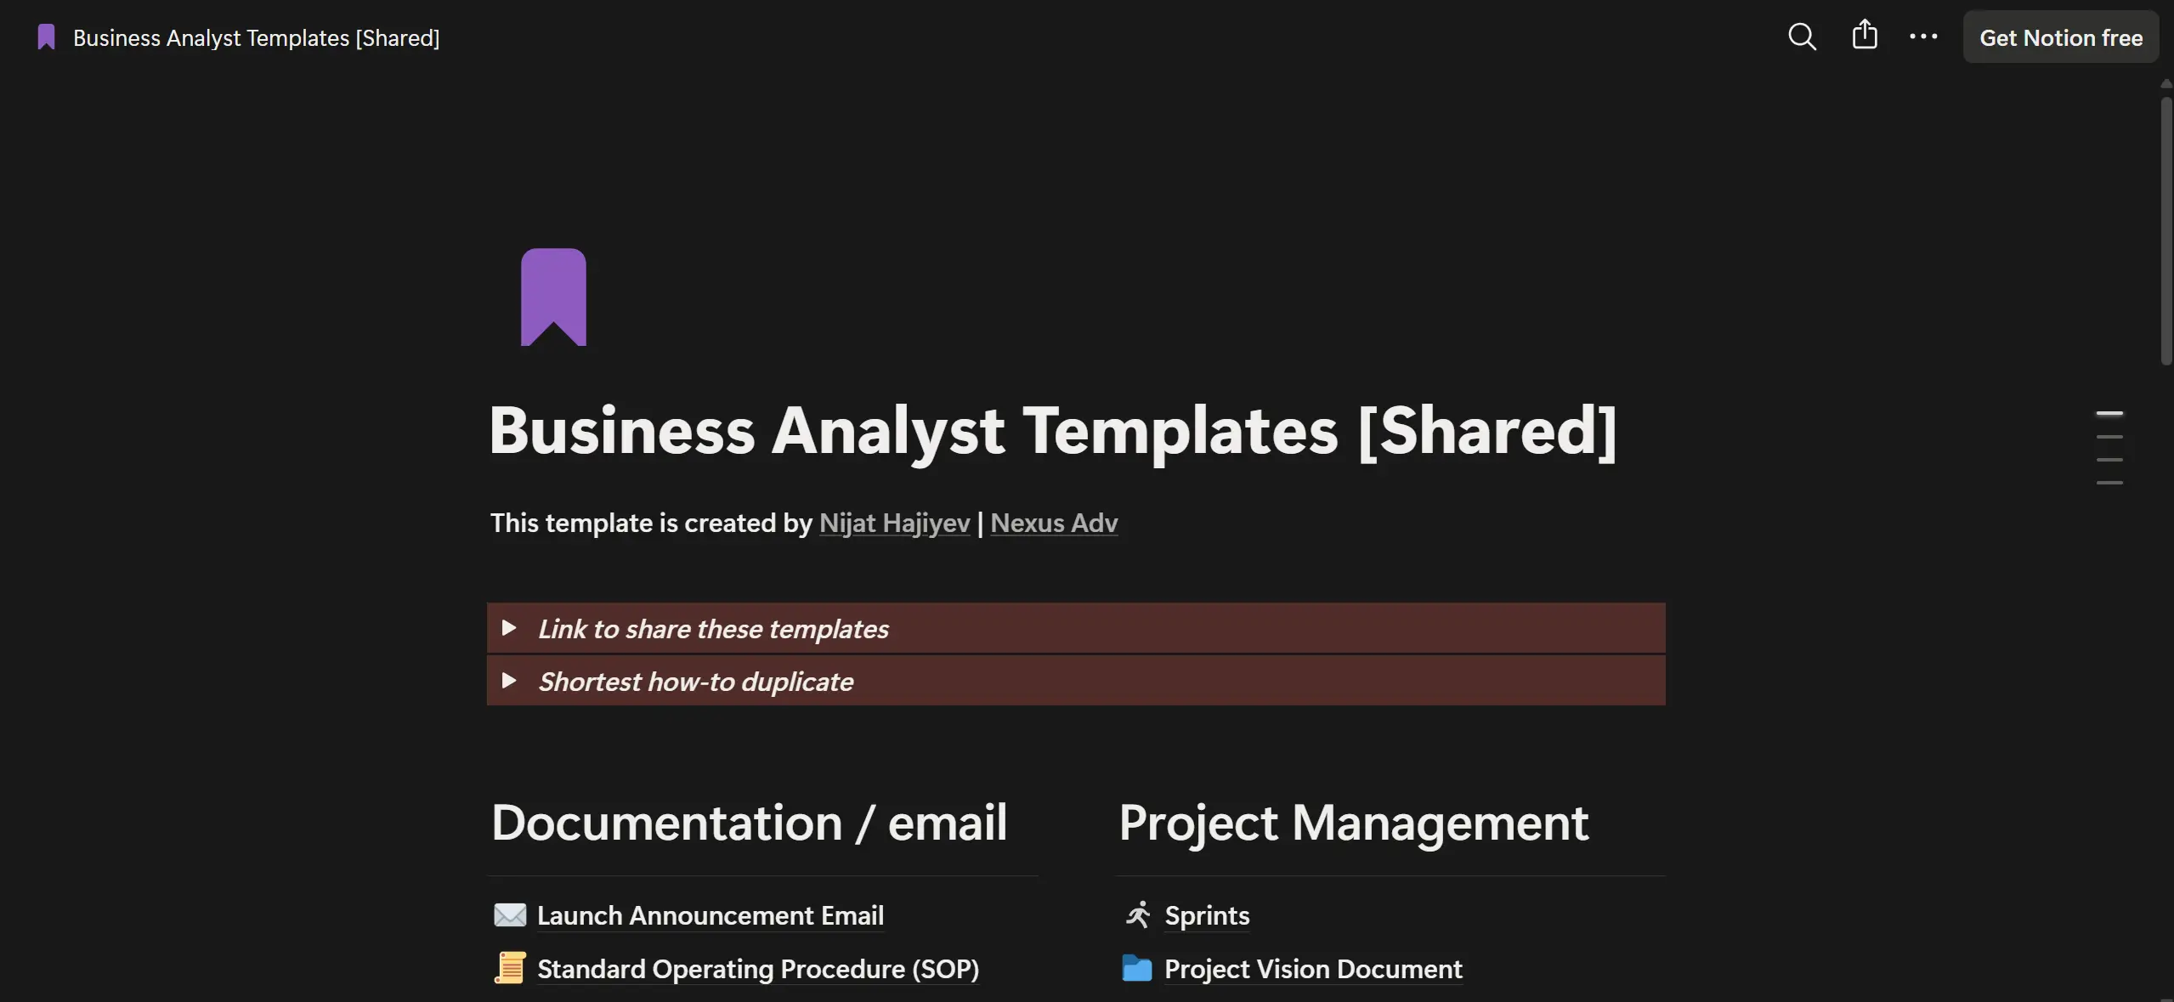Jump to first section in table-of-contents minimap

(2109, 414)
